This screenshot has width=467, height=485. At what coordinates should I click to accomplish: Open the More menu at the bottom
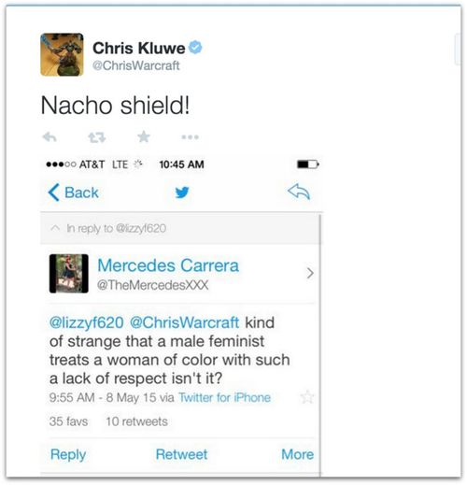coord(297,454)
